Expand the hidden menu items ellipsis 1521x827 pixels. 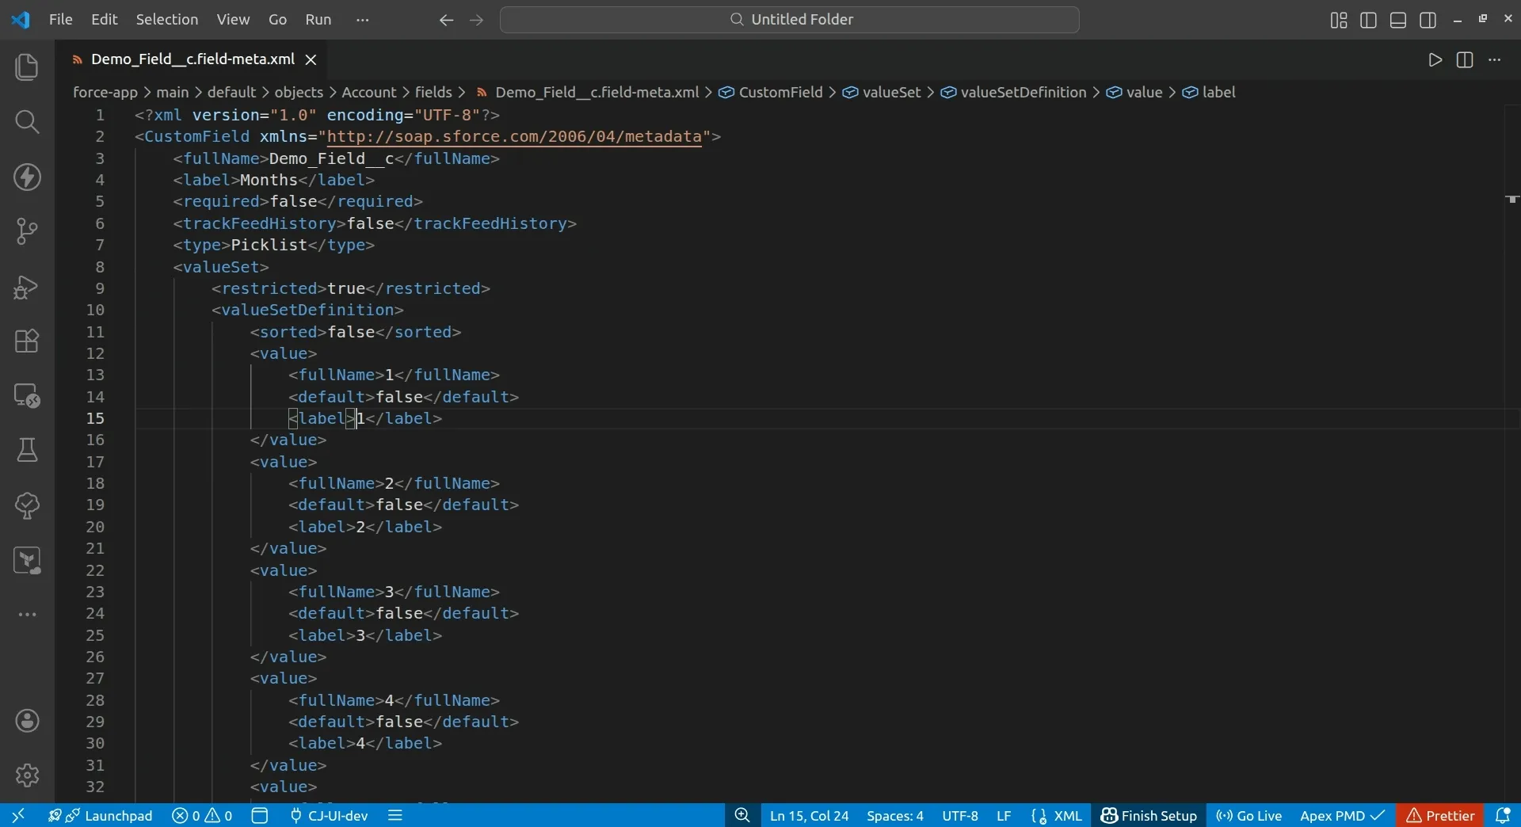pos(363,20)
